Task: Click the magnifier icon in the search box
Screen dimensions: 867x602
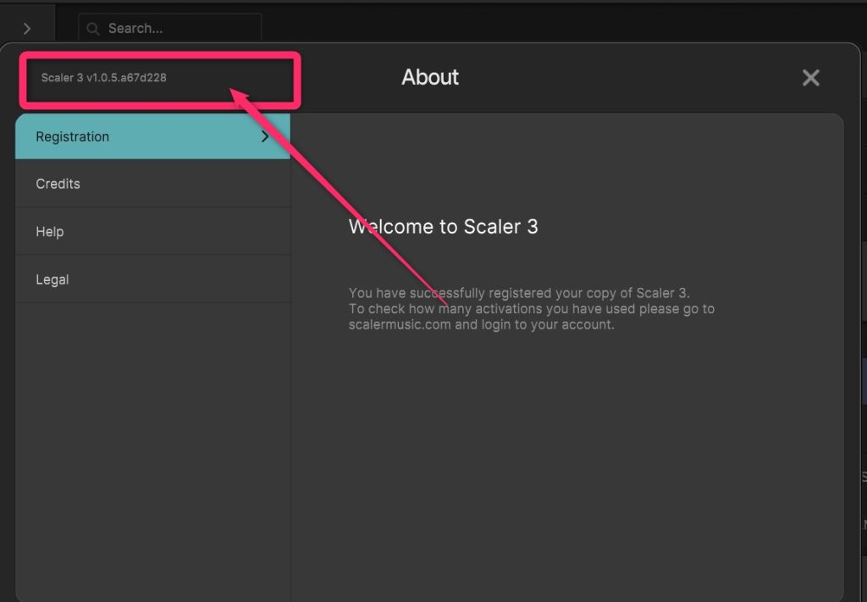Action: (93, 29)
